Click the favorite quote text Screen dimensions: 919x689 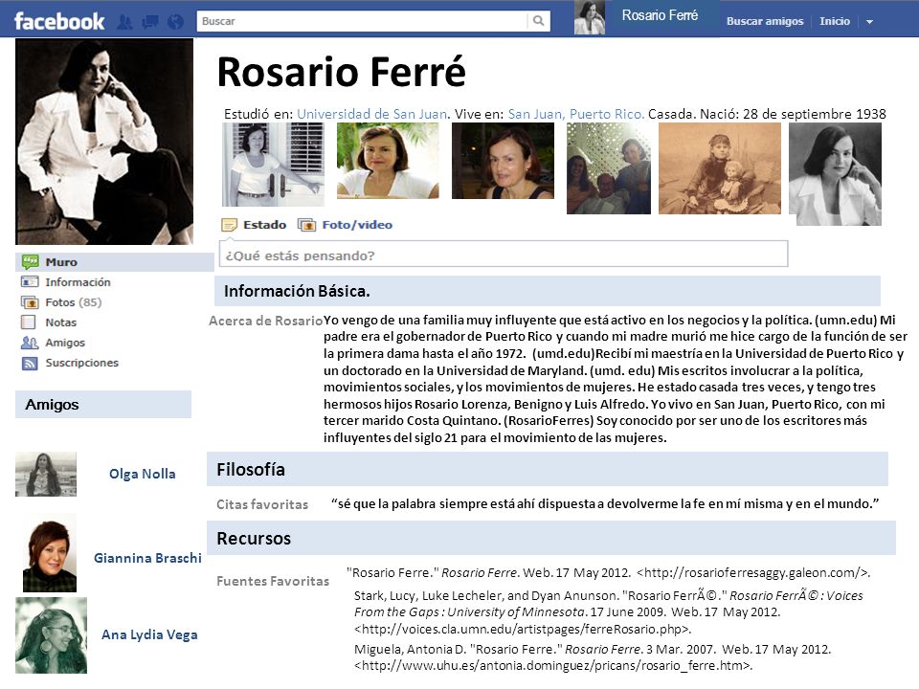(605, 504)
